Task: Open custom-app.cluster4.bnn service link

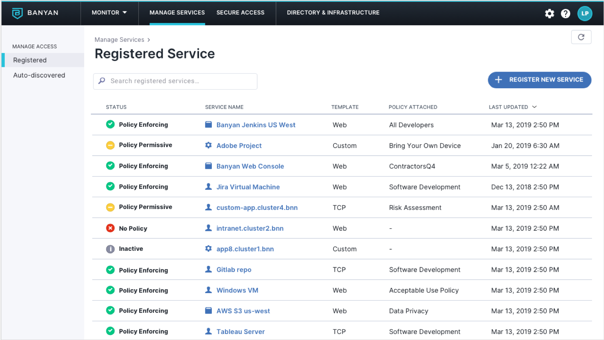Action: pos(257,208)
